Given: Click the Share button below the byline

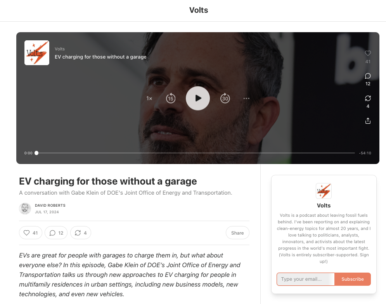Looking at the screenshot, I should pos(237,233).
